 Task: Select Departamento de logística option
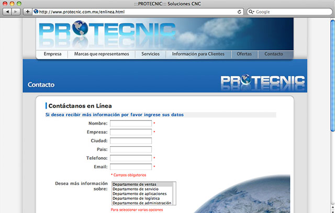(142, 198)
